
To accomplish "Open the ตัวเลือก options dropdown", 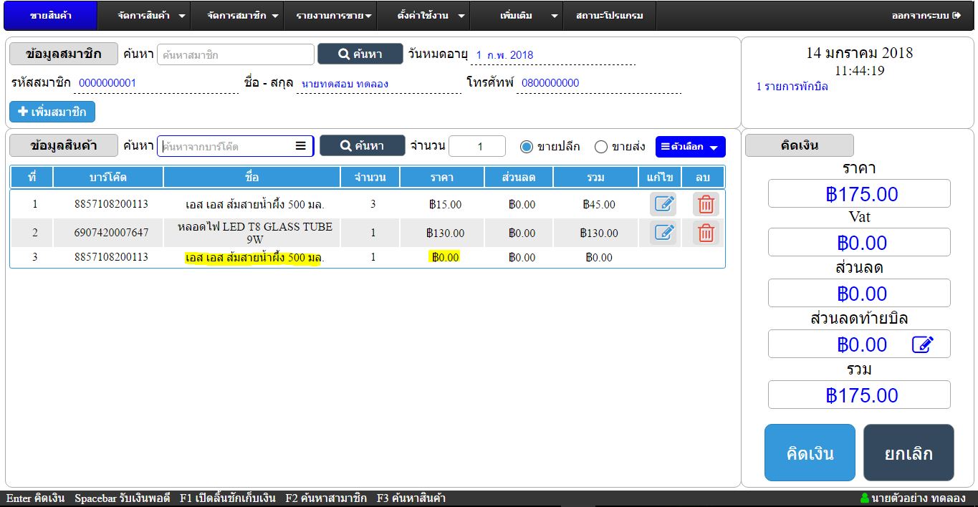I will click(690, 147).
